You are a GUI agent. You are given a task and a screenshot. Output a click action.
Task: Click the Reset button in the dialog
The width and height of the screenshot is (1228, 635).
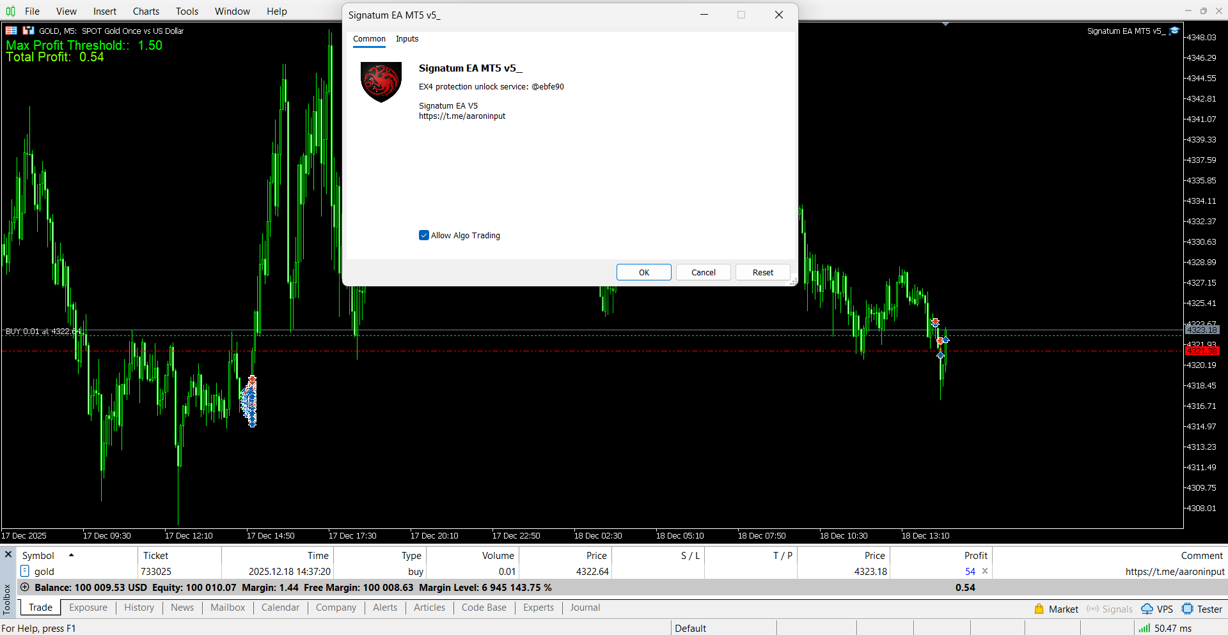click(x=762, y=272)
